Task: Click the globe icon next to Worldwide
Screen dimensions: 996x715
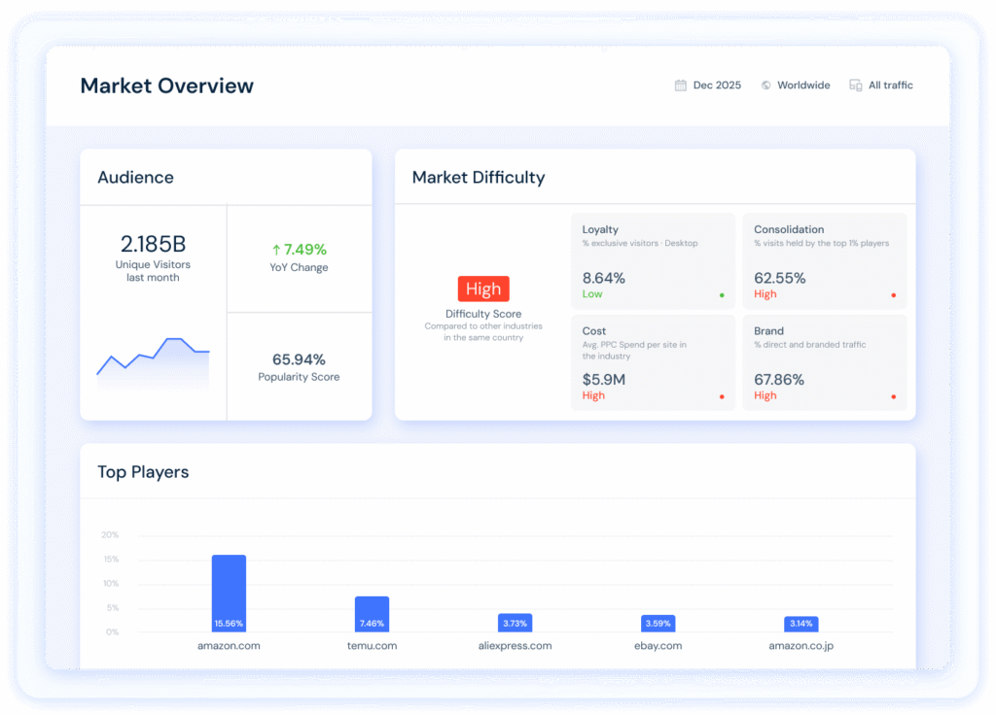Action: tap(766, 85)
